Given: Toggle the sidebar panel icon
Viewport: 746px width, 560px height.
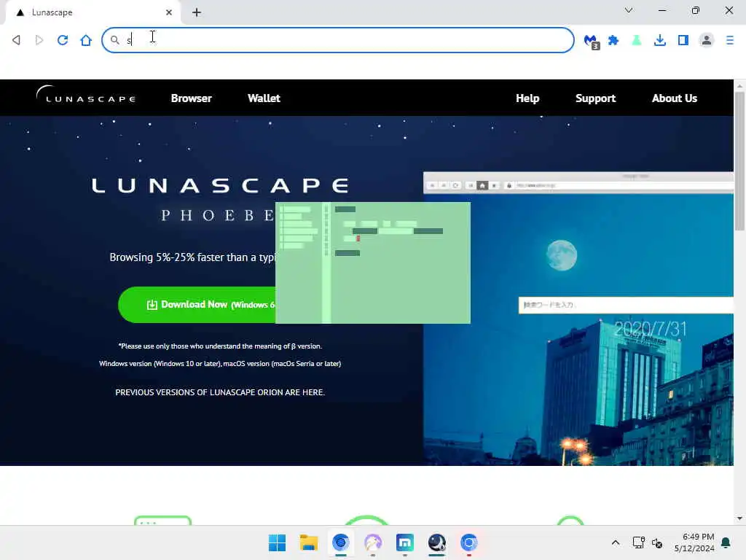Looking at the screenshot, I should [x=683, y=41].
